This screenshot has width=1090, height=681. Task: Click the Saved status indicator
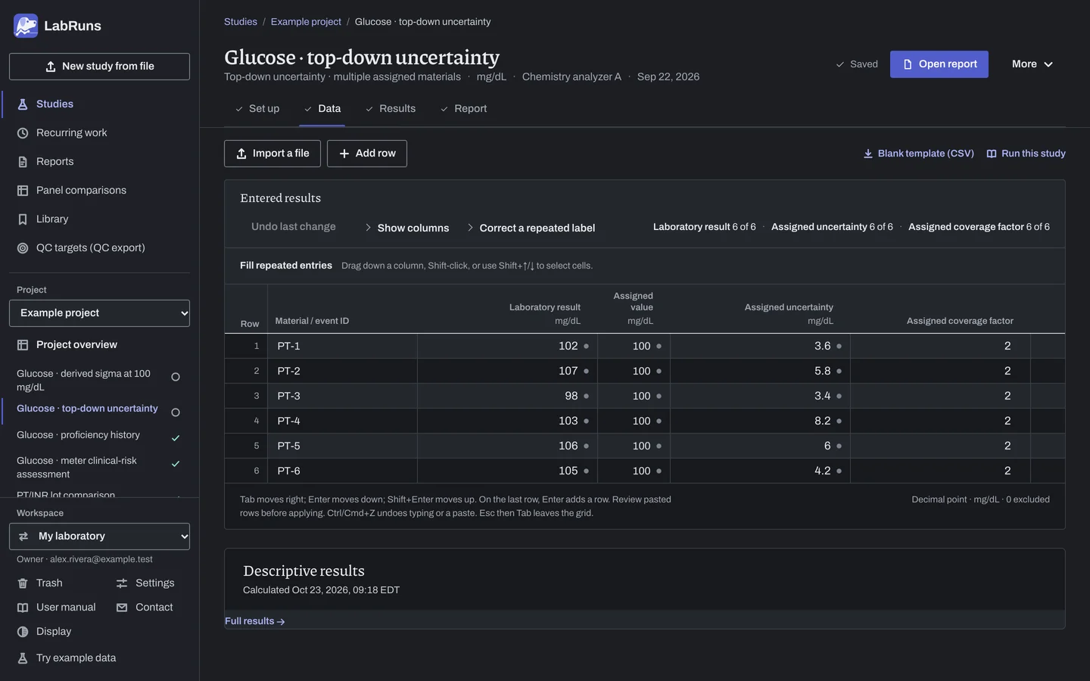click(x=857, y=64)
